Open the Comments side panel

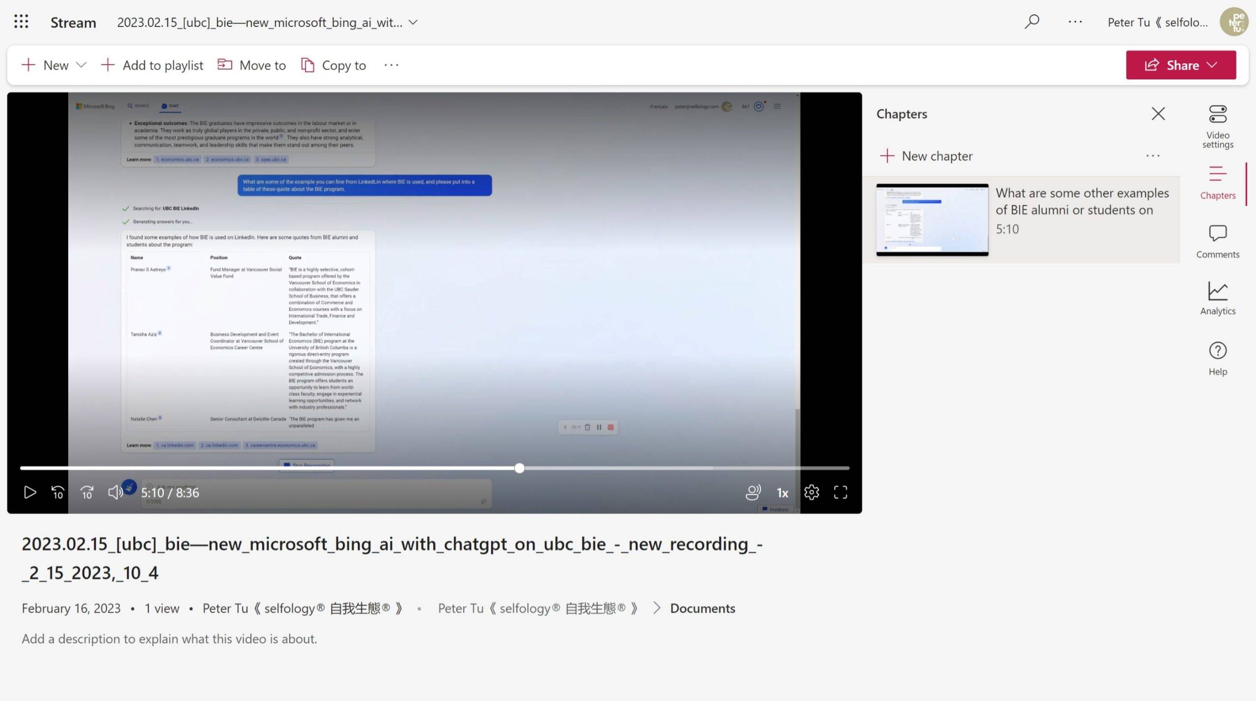tap(1217, 242)
